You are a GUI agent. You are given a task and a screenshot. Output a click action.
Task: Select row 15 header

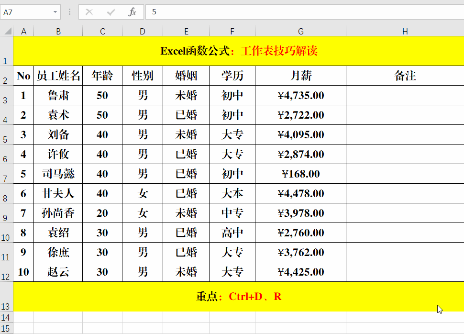(x=7, y=328)
